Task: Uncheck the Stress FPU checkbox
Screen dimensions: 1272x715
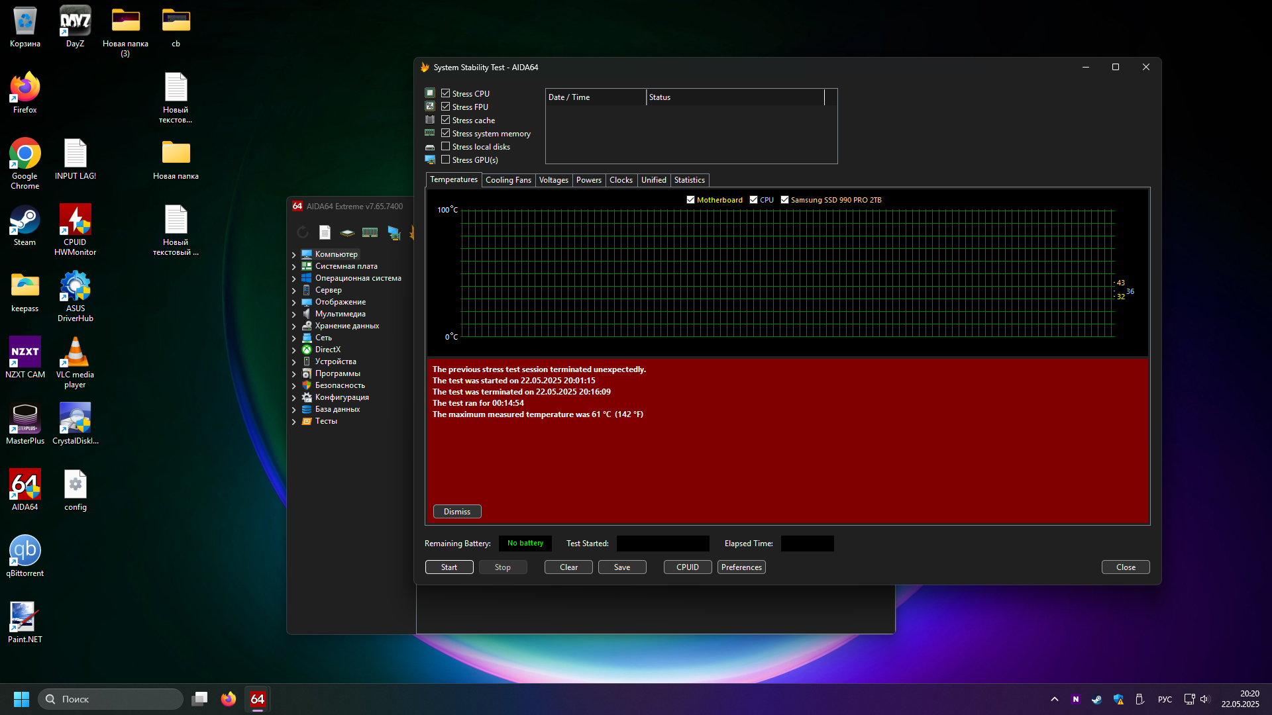Action: click(446, 107)
